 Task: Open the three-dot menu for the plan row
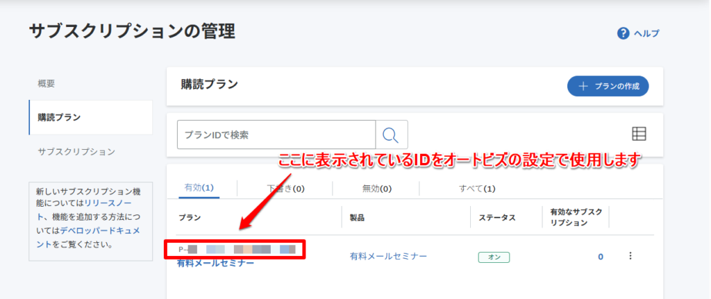[x=630, y=256]
